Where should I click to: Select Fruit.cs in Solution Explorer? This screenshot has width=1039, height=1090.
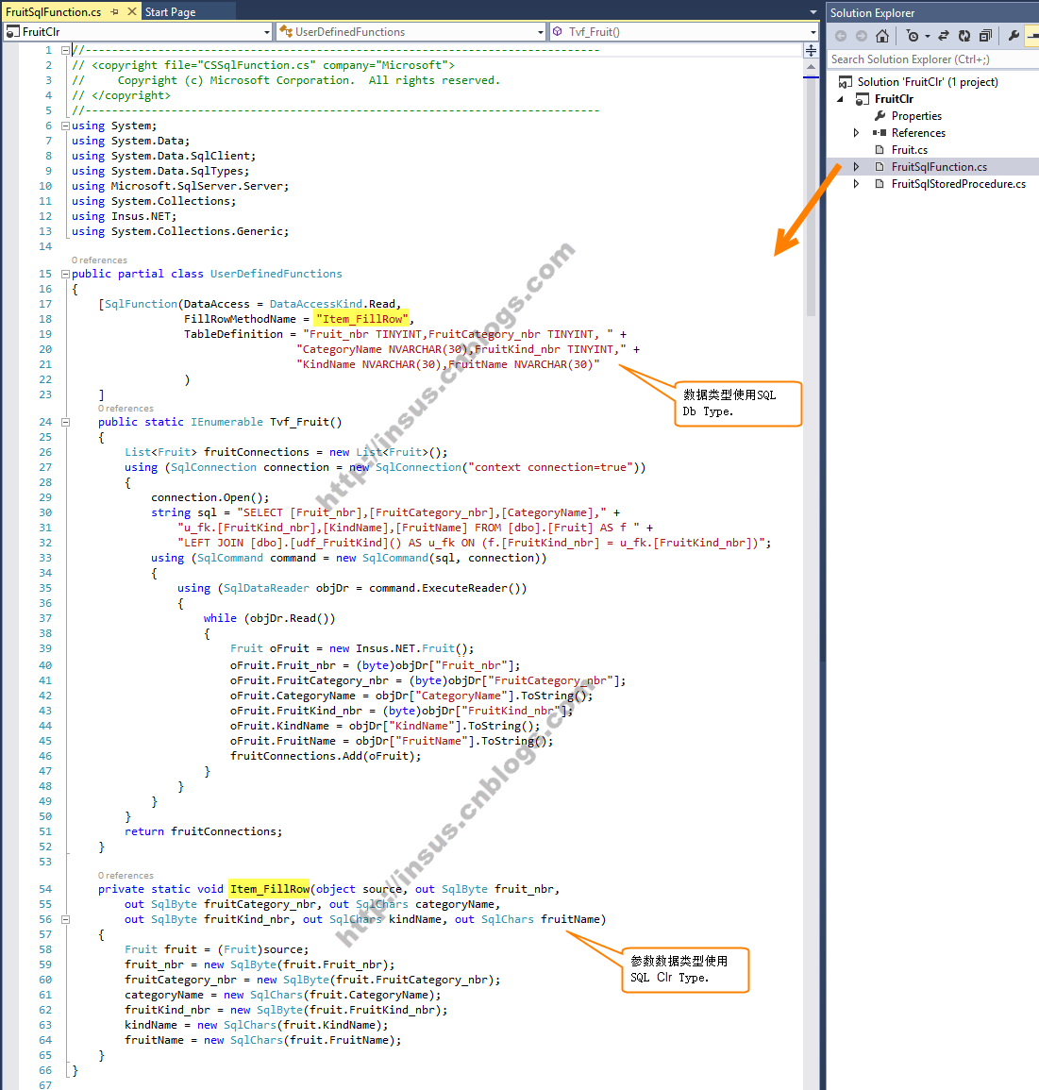click(x=909, y=150)
